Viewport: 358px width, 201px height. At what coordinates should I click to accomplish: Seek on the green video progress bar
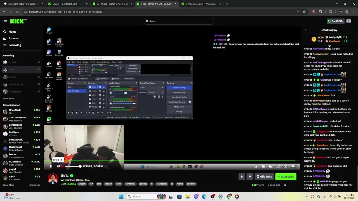click(172, 161)
